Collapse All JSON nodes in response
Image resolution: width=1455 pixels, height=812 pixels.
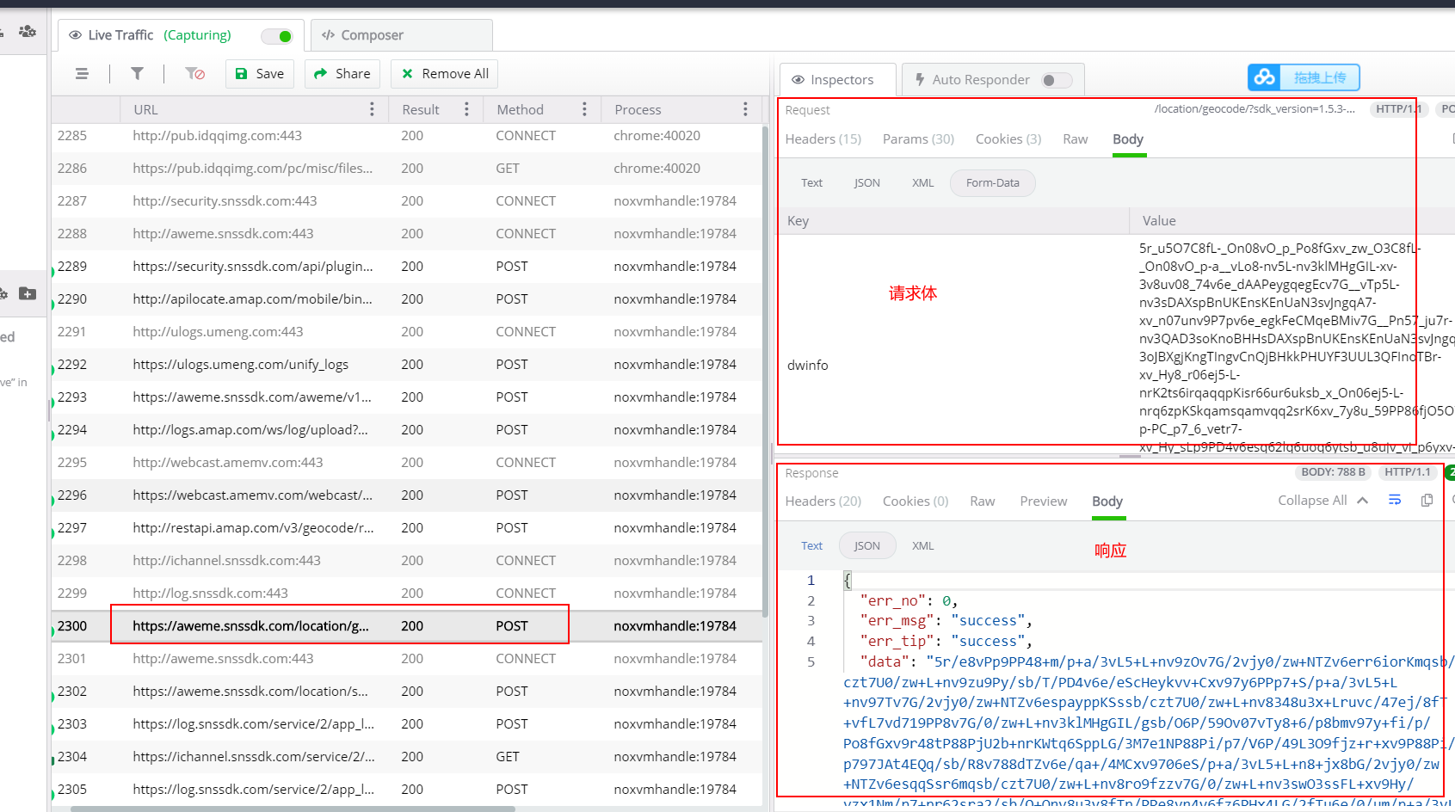click(x=1322, y=500)
